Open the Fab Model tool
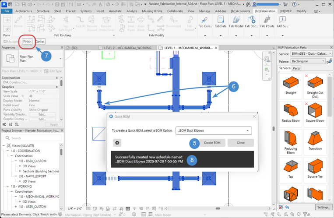Screen dimensions: 334x218 pyautogui.click(x=236, y=22)
